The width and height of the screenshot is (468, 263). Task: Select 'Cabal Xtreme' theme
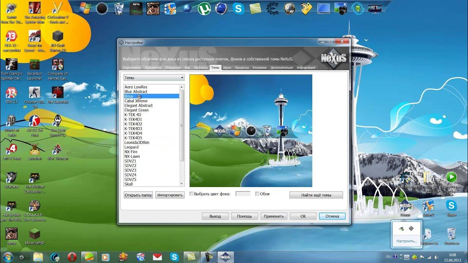coord(151,101)
